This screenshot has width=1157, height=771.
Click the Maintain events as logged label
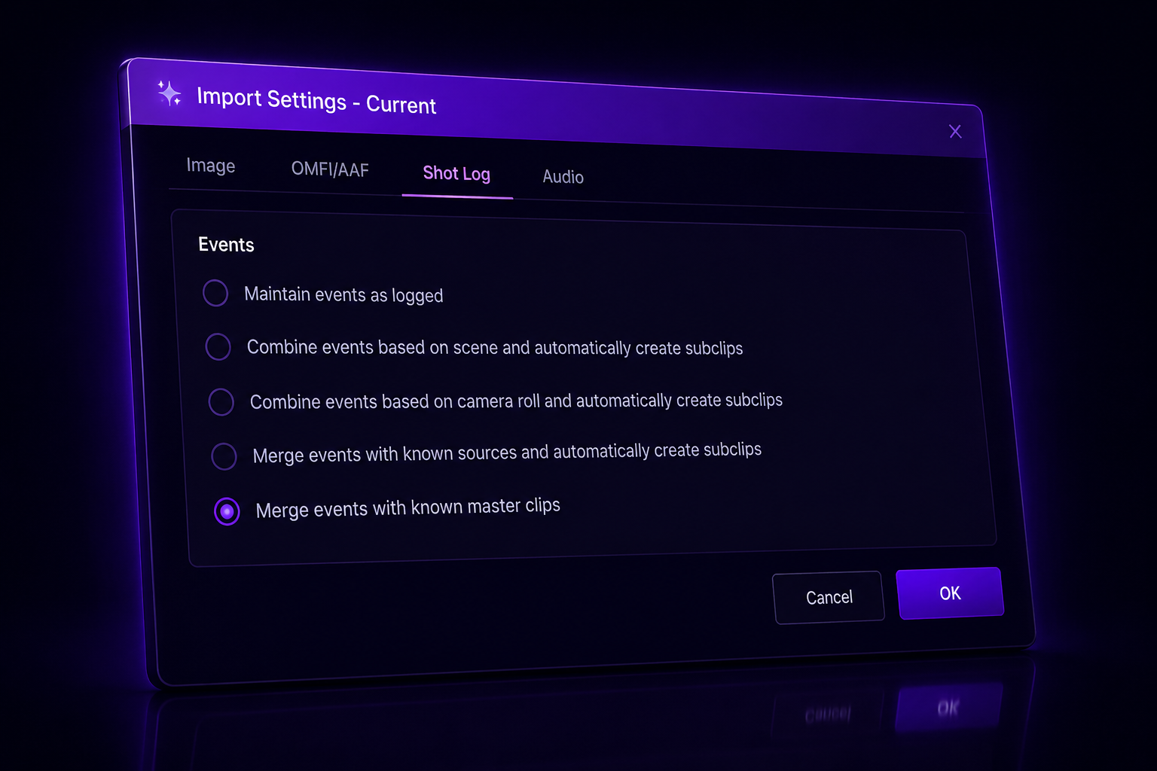pyautogui.click(x=343, y=295)
